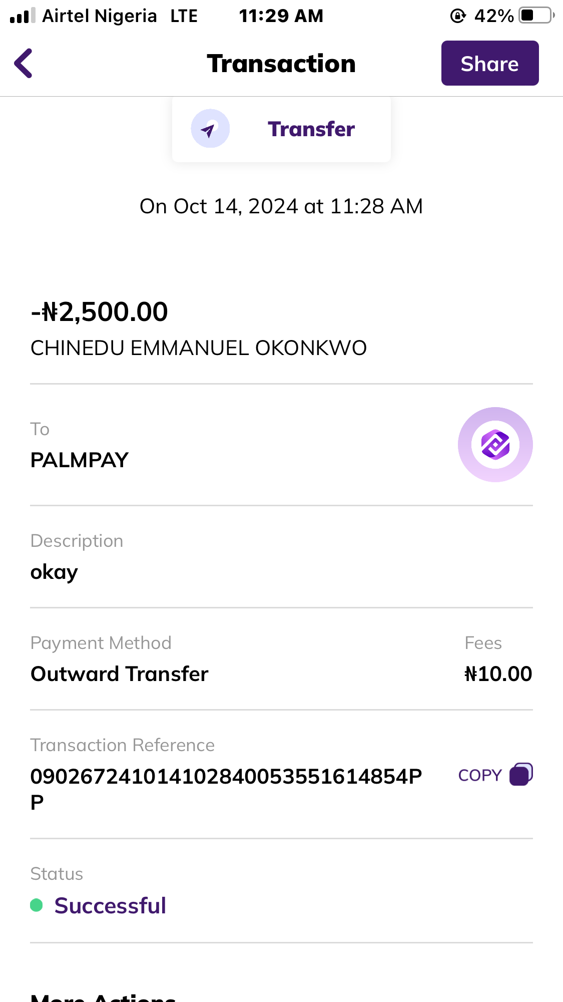
Task: Tap the paper plane Transfer icon
Action: click(210, 129)
